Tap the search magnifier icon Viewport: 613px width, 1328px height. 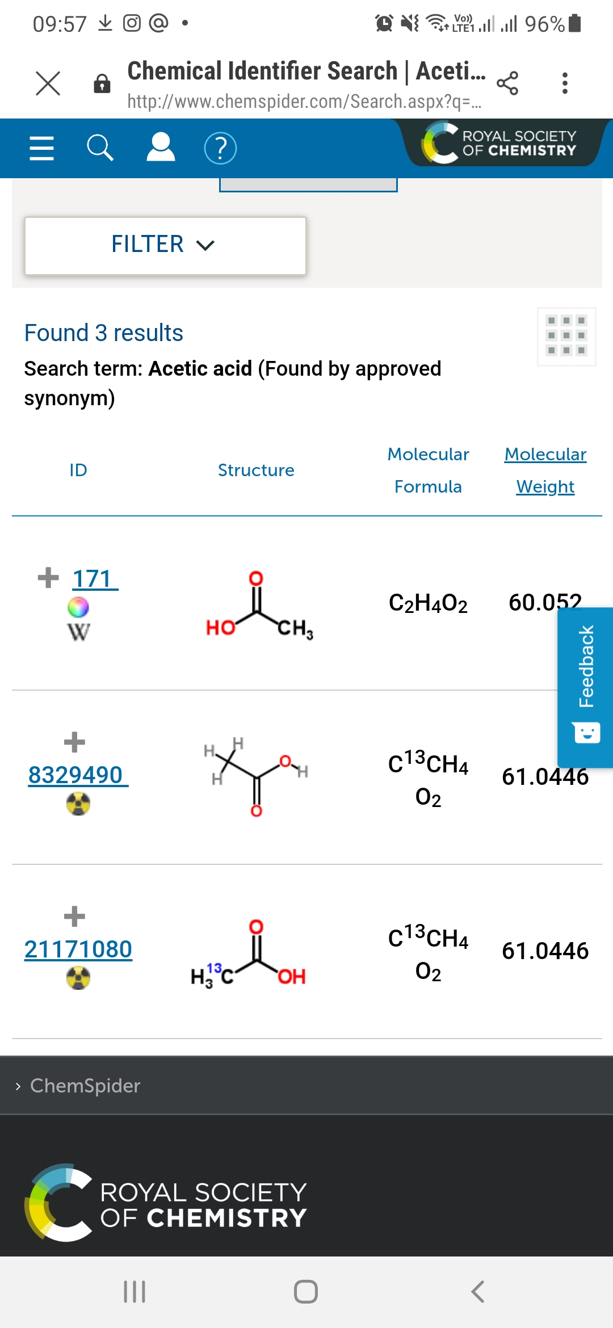point(100,148)
